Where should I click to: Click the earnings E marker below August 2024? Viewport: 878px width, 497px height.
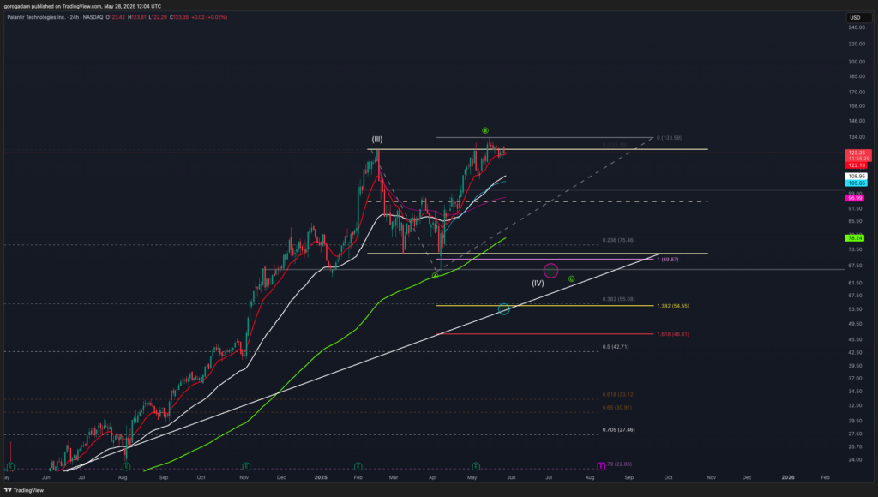coord(126,466)
